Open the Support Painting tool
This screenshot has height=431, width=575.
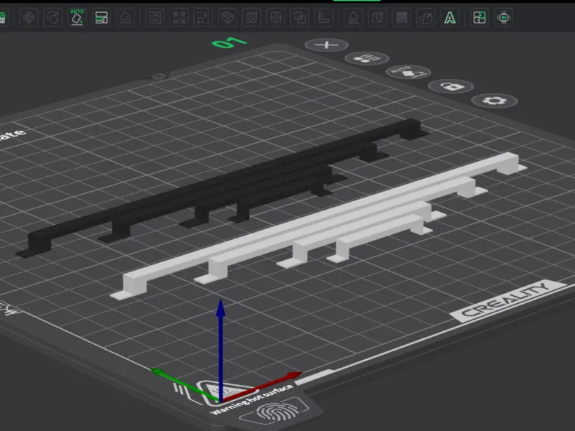(354, 17)
